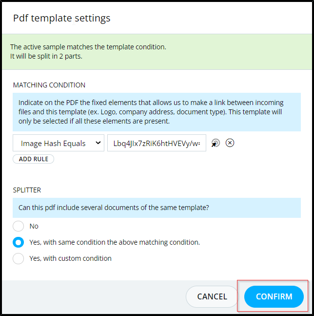Confirm the PDF template settings
The image size is (314, 316).
(274, 296)
